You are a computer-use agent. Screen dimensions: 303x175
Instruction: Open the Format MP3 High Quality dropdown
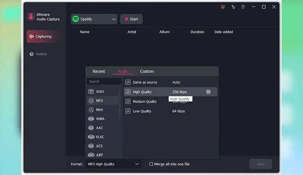(113, 164)
